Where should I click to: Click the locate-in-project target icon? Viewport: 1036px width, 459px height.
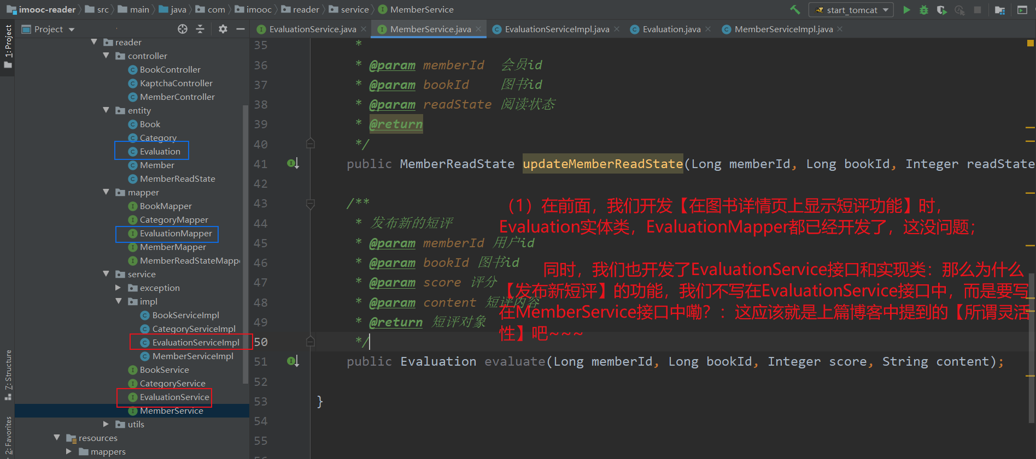pyautogui.click(x=183, y=29)
